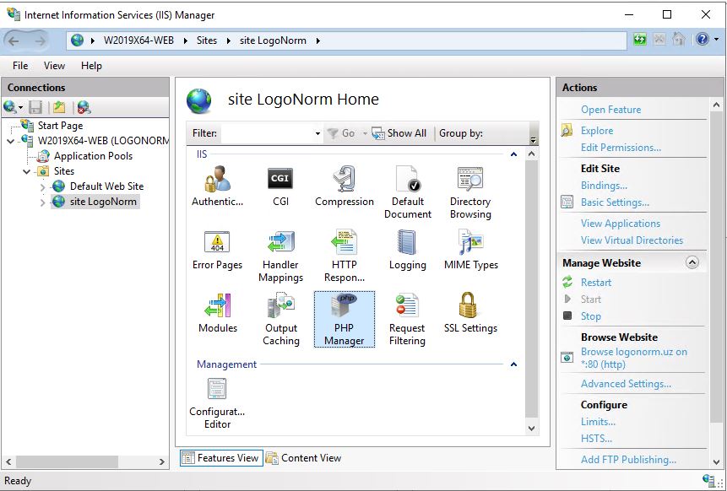Click in the Filter input field
Image resolution: width=727 pixels, height=491 pixels.
pos(267,133)
